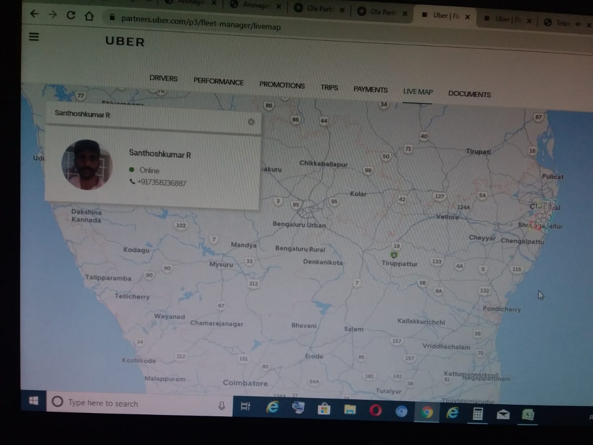Screen dimensions: 593x445
Task: Click the browser back arrow
Action: 34,14
